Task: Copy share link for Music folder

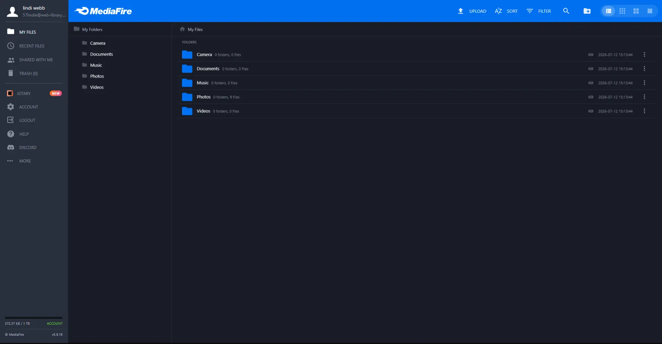Action: tap(591, 83)
